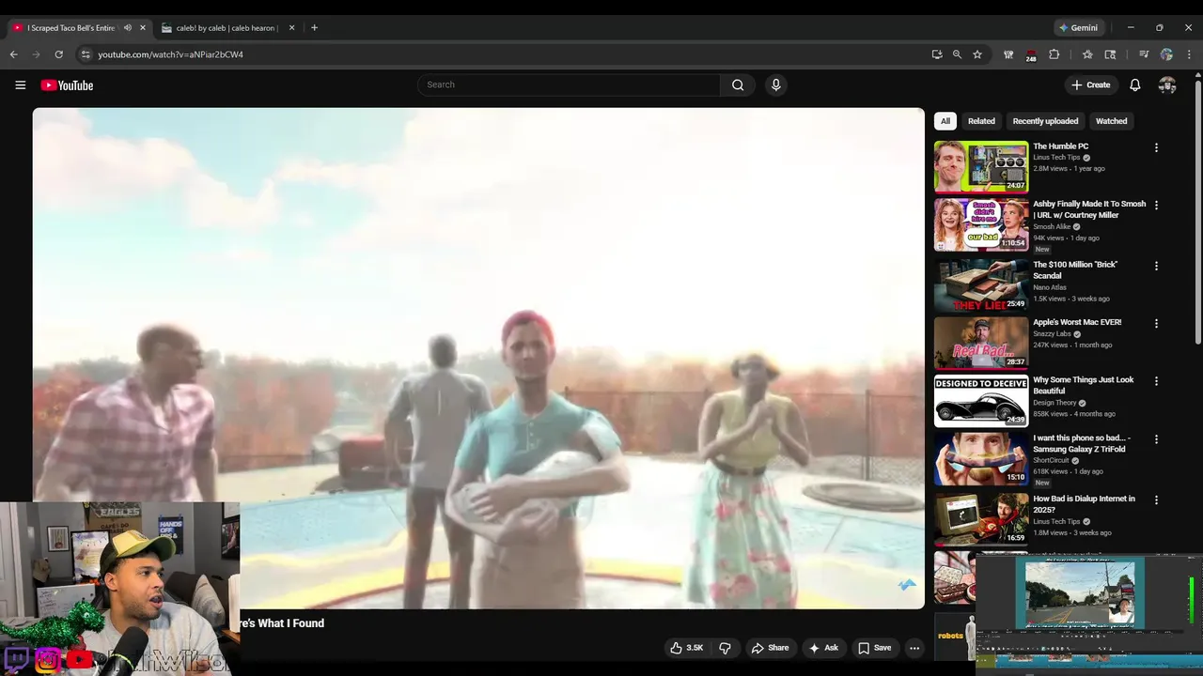Mute the Taco Bell tab audio icon

pos(128,28)
